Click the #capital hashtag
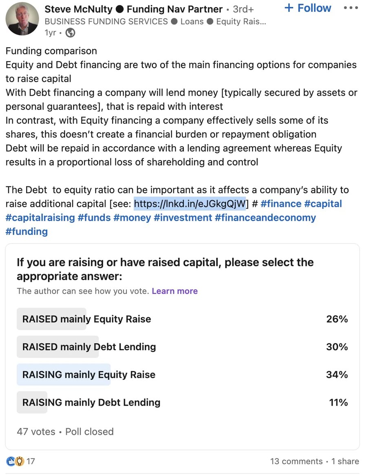367x476 pixels. click(x=324, y=204)
